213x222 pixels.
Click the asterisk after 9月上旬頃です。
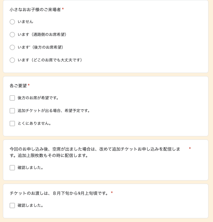tap(112, 192)
